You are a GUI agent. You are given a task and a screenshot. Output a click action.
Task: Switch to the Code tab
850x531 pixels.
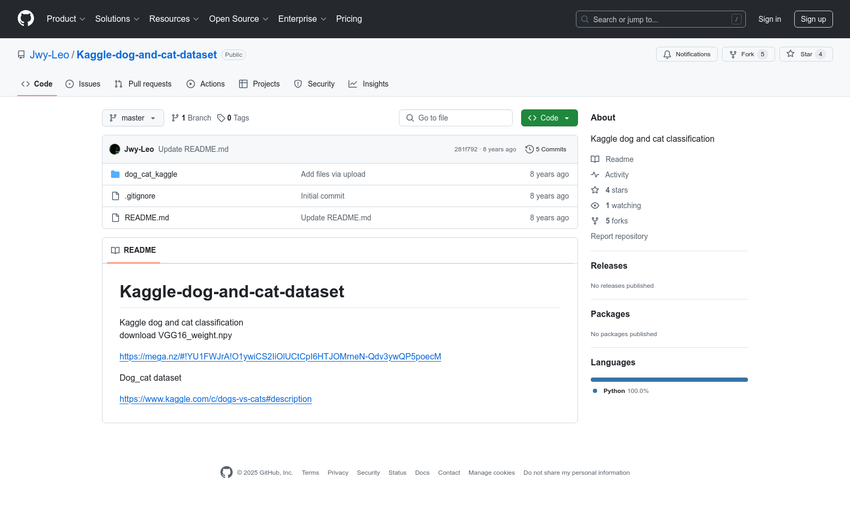pyautogui.click(x=37, y=84)
